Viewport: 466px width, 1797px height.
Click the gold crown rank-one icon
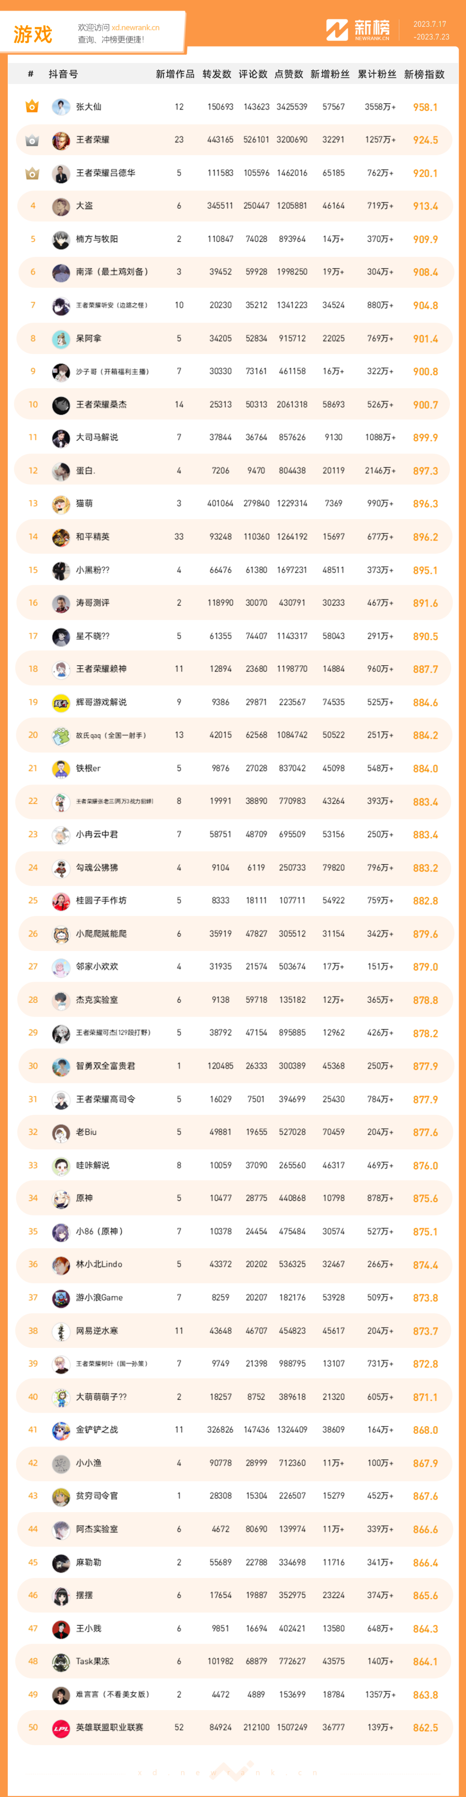pos(32,107)
